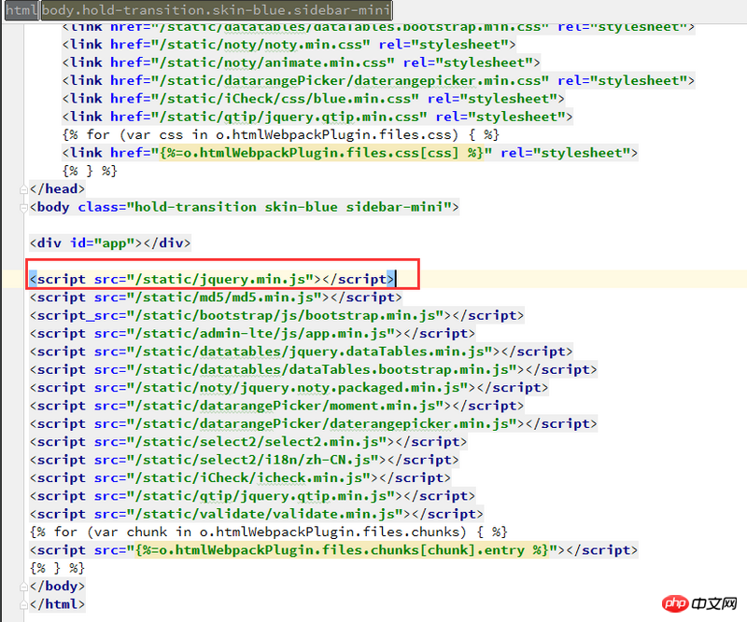Toggle the </body> closing fold marker
This screenshot has width=747, height=622.
pos(23,587)
